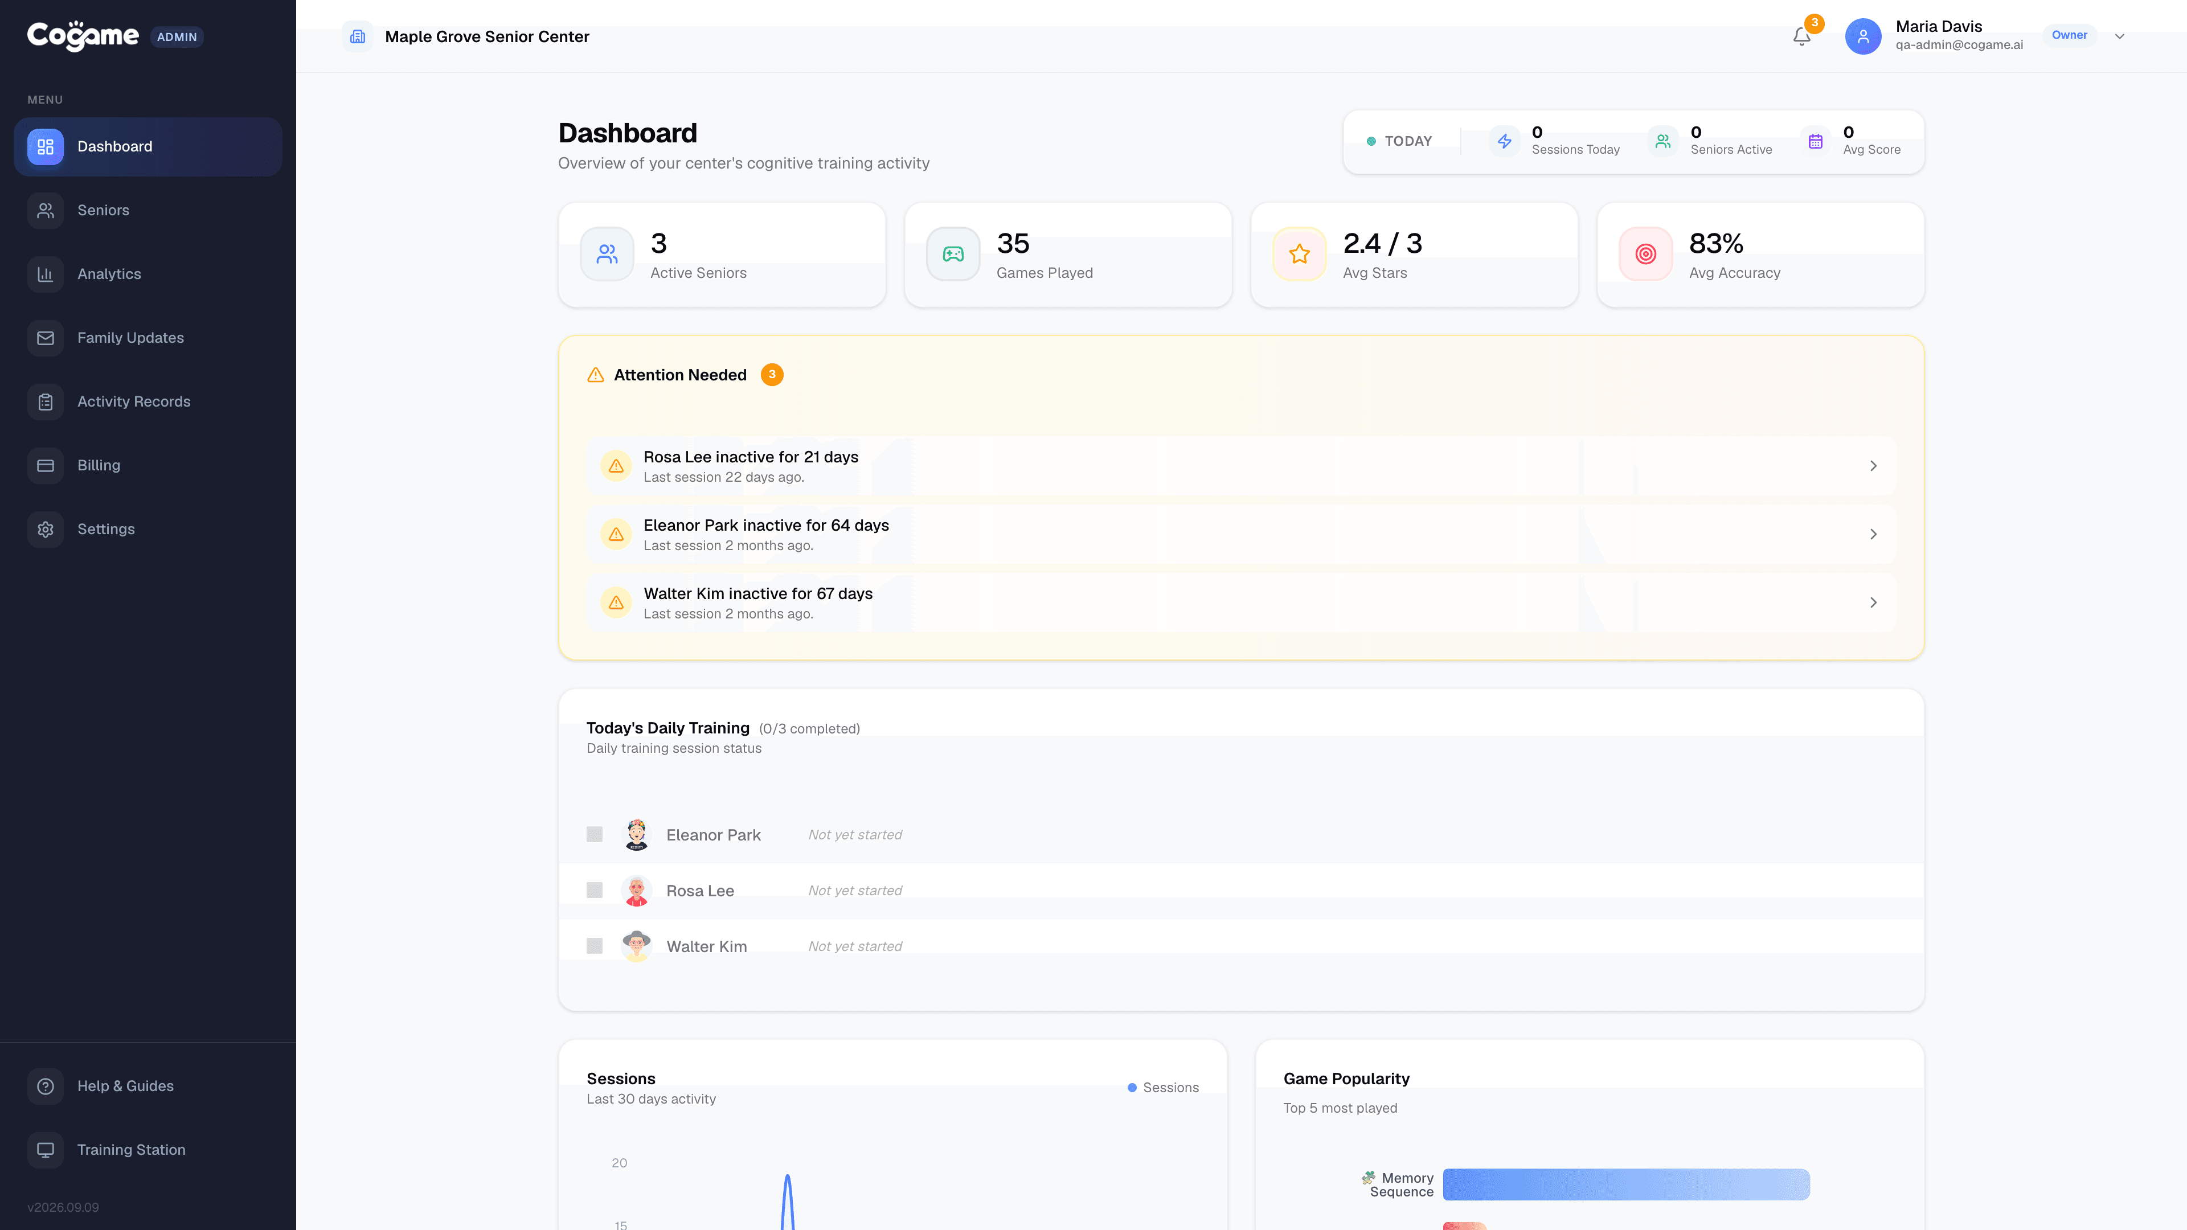The image size is (2187, 1230).
Task: Click the Active Seniors card icon
Action: click(x=607, y=254)
